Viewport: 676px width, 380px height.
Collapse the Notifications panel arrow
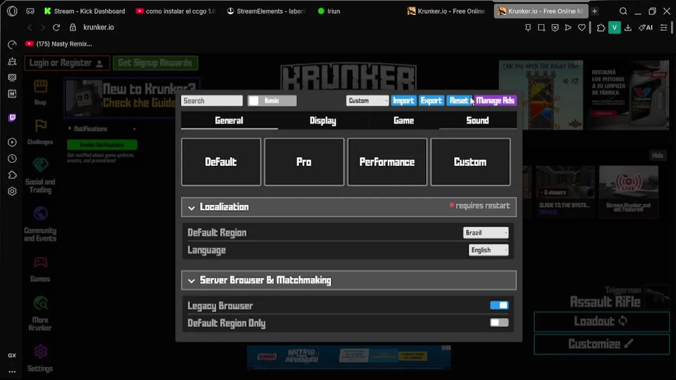click(134, 129)
